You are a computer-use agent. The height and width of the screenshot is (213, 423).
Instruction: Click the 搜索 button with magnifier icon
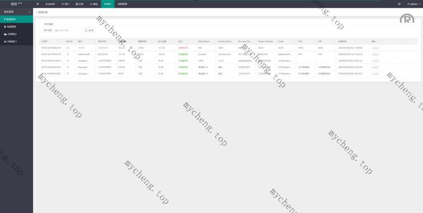point(89,30)
